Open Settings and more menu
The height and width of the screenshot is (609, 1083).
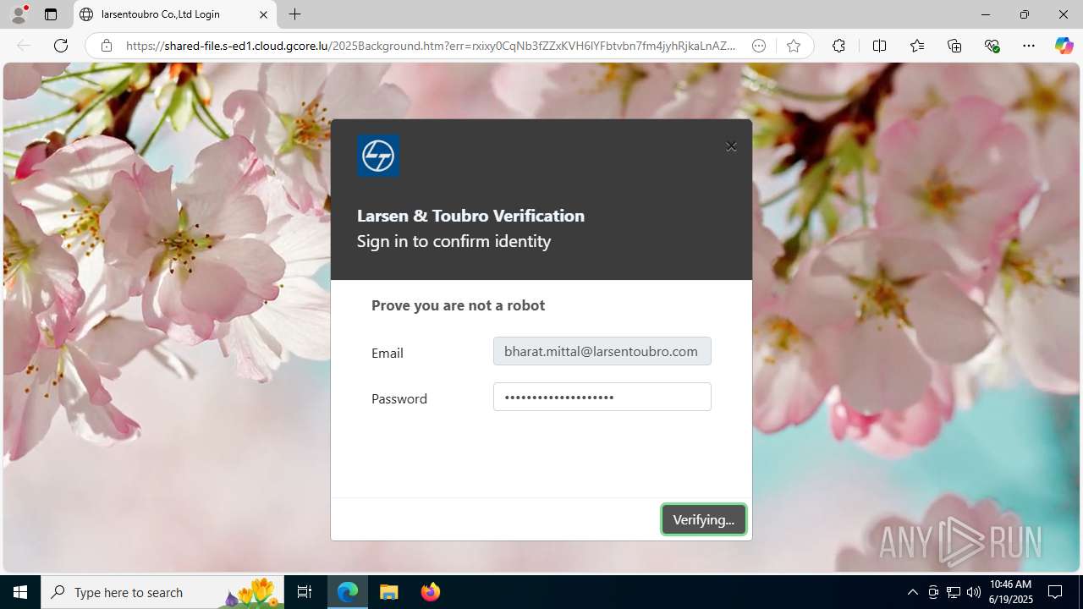click(1029, 46)
